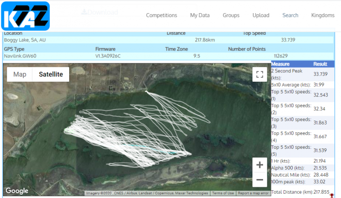
Task: Click the Google logo on map
Action: [17, 191]
